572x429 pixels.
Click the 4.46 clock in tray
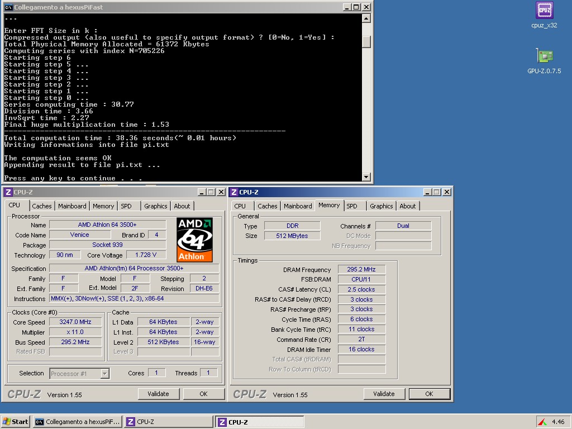pos(558,422)
